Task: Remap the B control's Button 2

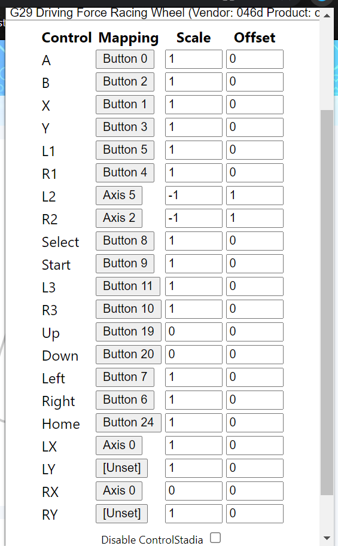Action: click(x=125, y=82)
